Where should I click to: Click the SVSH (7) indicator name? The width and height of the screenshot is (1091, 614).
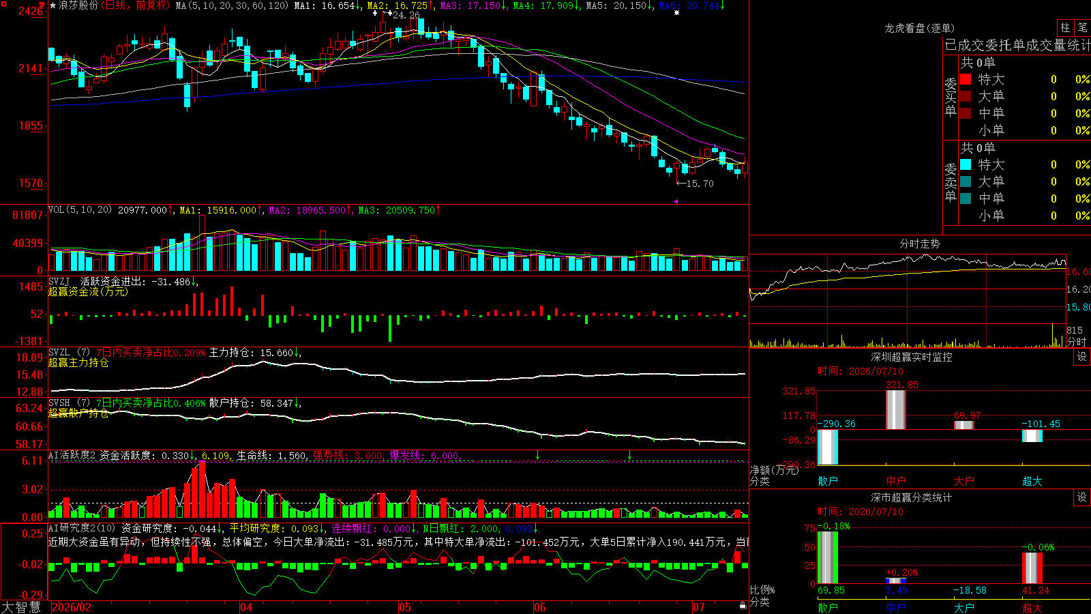click(69, 403)
